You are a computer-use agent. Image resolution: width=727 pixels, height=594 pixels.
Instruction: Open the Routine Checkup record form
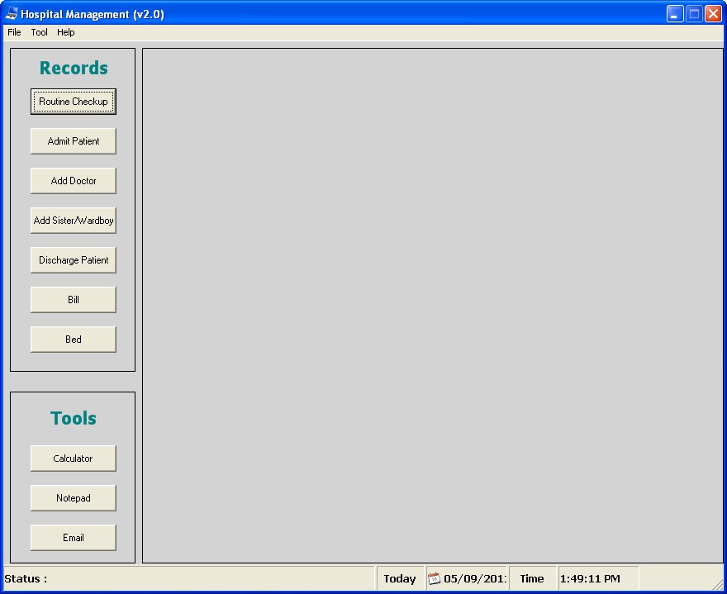(x=73, y=101)
